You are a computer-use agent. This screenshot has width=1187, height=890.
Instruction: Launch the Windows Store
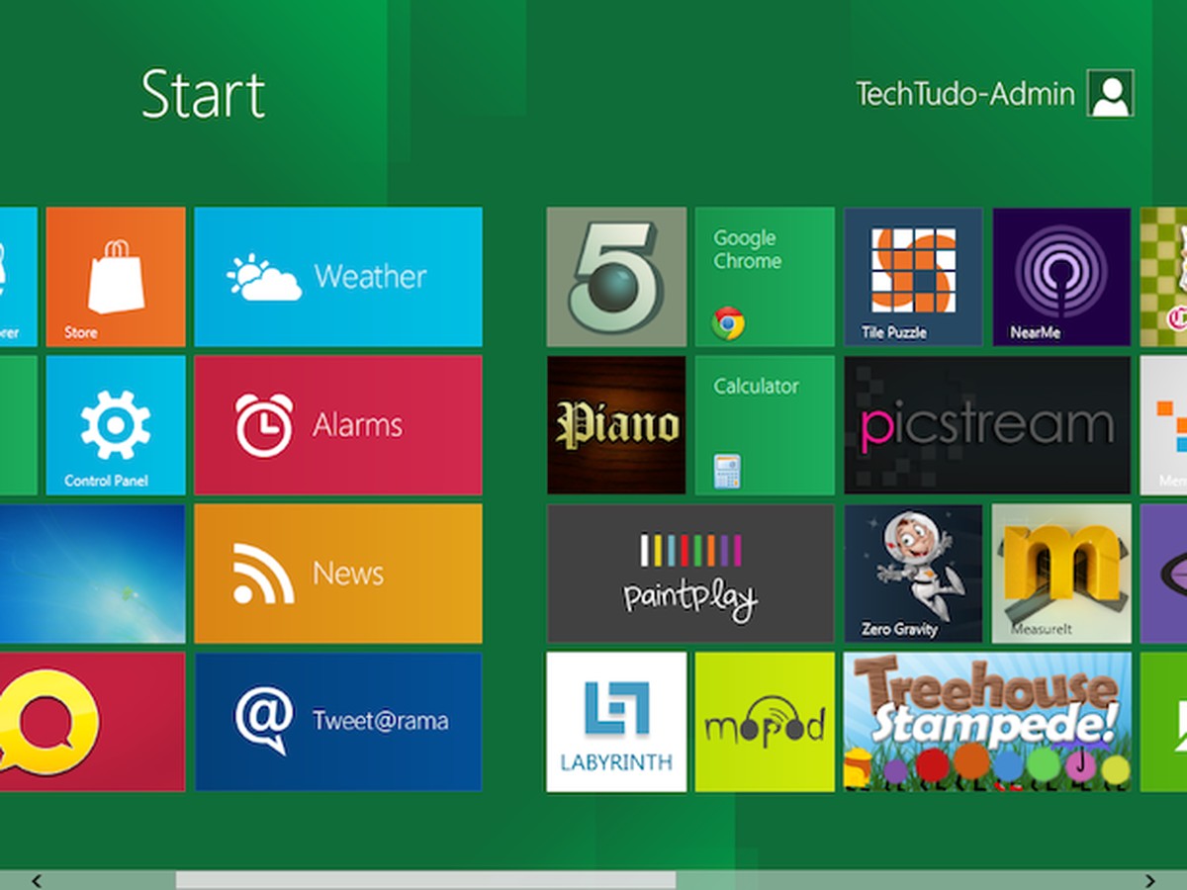click(115, 278)
